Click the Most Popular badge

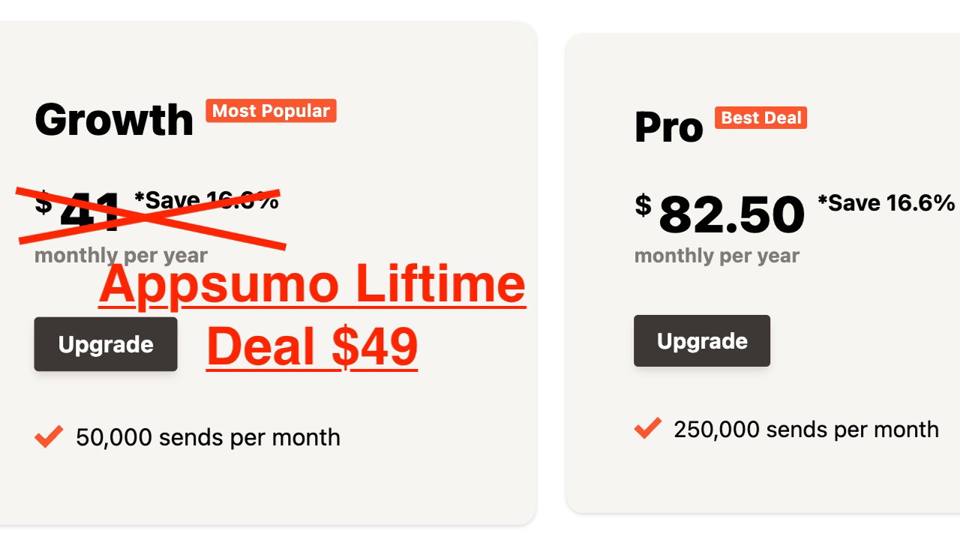click(271, 111)
